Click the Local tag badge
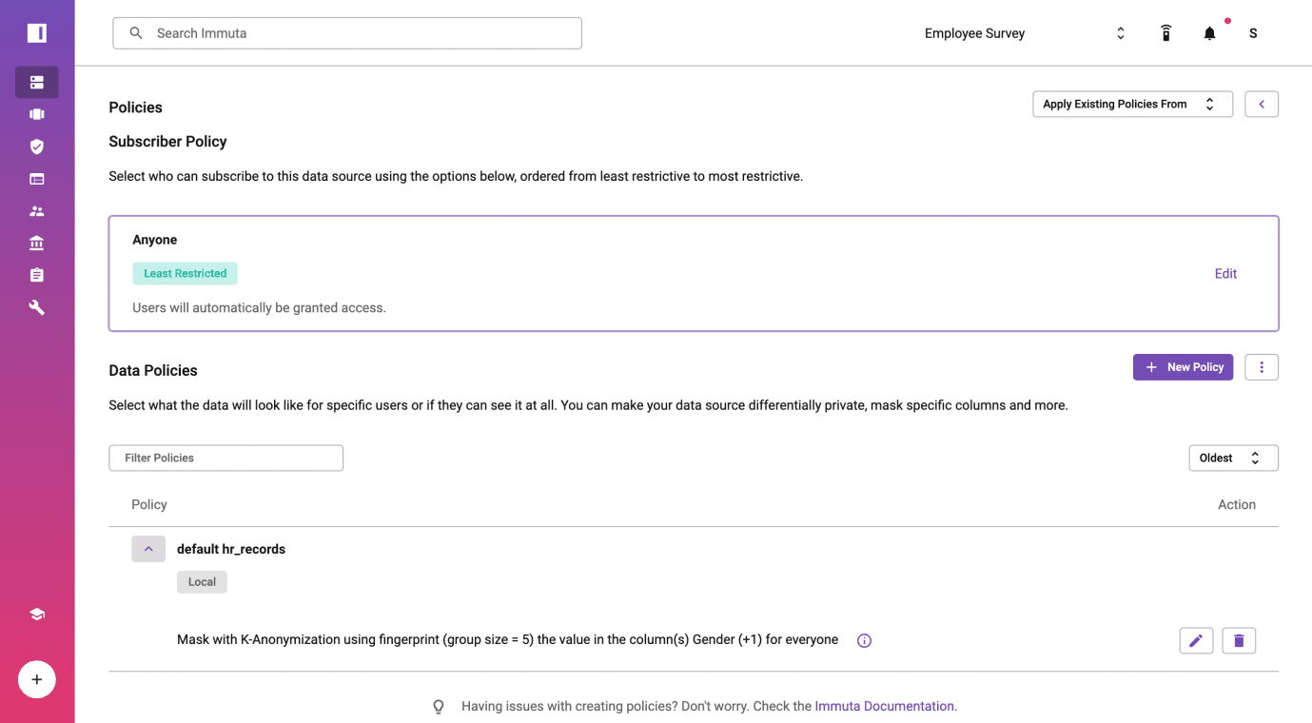The image size is (1312, 723). point(202,582)
